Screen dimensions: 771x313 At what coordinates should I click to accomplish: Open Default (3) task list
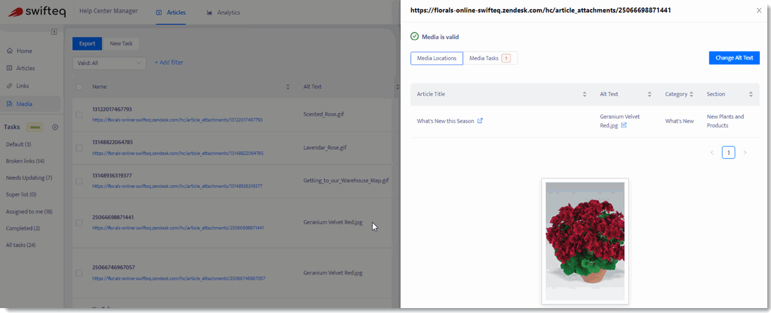tap(18, 144)
